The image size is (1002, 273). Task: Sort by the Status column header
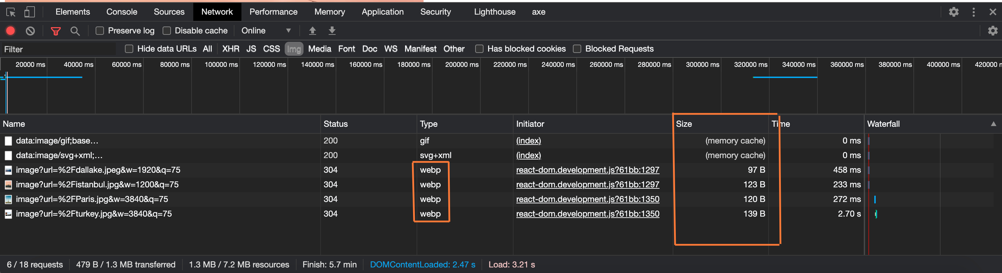(369, 124)
